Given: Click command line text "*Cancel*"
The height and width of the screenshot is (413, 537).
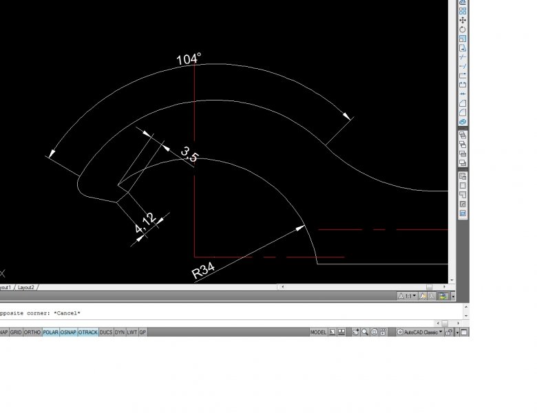Looking at the screenshot, I should 67,313.
